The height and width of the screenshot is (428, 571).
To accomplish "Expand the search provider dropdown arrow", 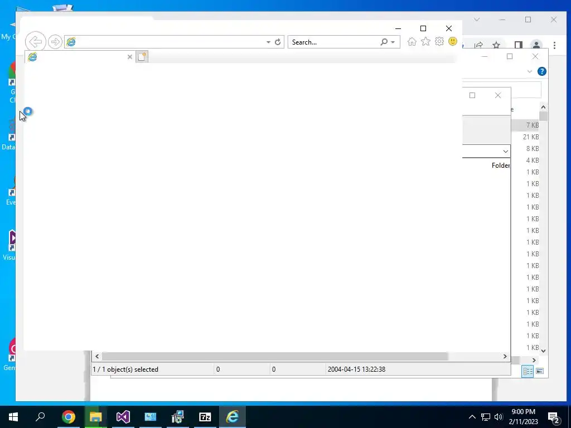I will pos(393,42).
